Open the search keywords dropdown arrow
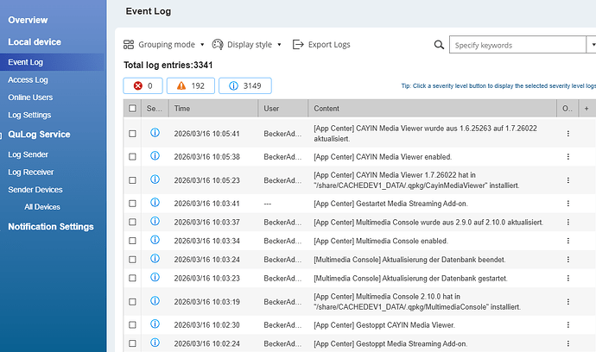Screen dimensions: 596x352 pos(591,45)
